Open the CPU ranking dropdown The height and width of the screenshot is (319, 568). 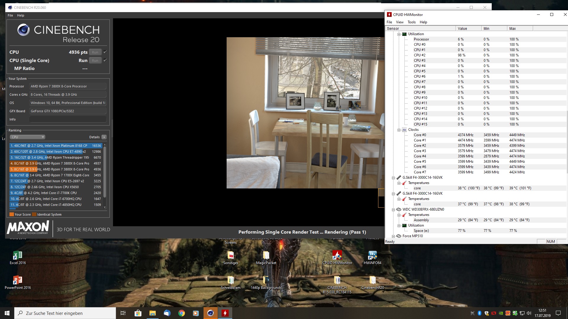pos(28,137)
